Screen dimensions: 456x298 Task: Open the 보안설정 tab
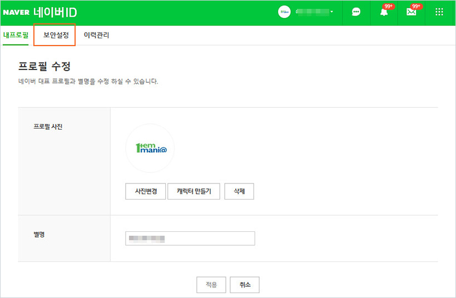[56, 35]
